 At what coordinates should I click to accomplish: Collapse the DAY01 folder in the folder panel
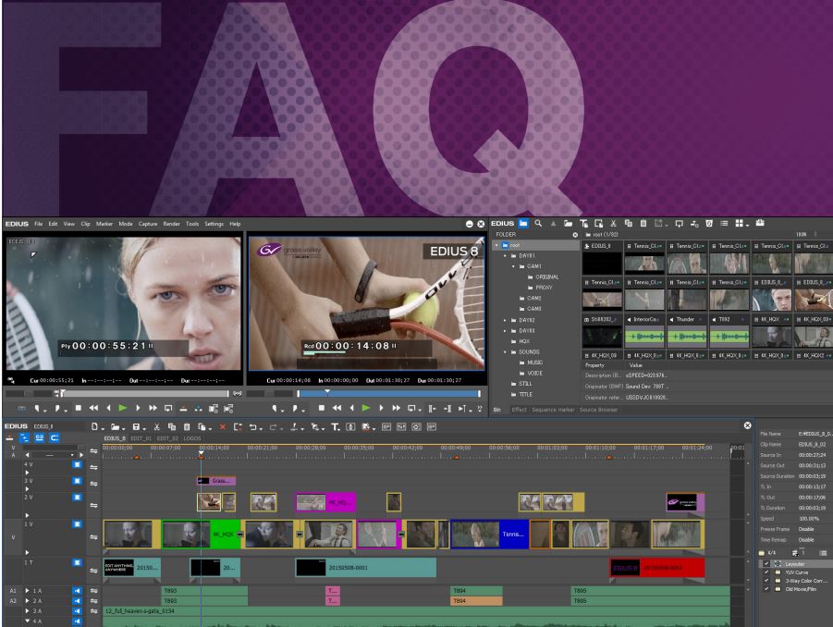point(504,255)
